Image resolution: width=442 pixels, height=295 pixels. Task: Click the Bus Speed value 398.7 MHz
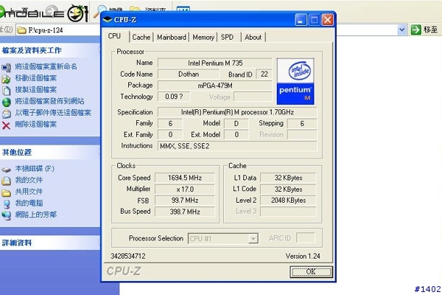(x=185, y=212)
